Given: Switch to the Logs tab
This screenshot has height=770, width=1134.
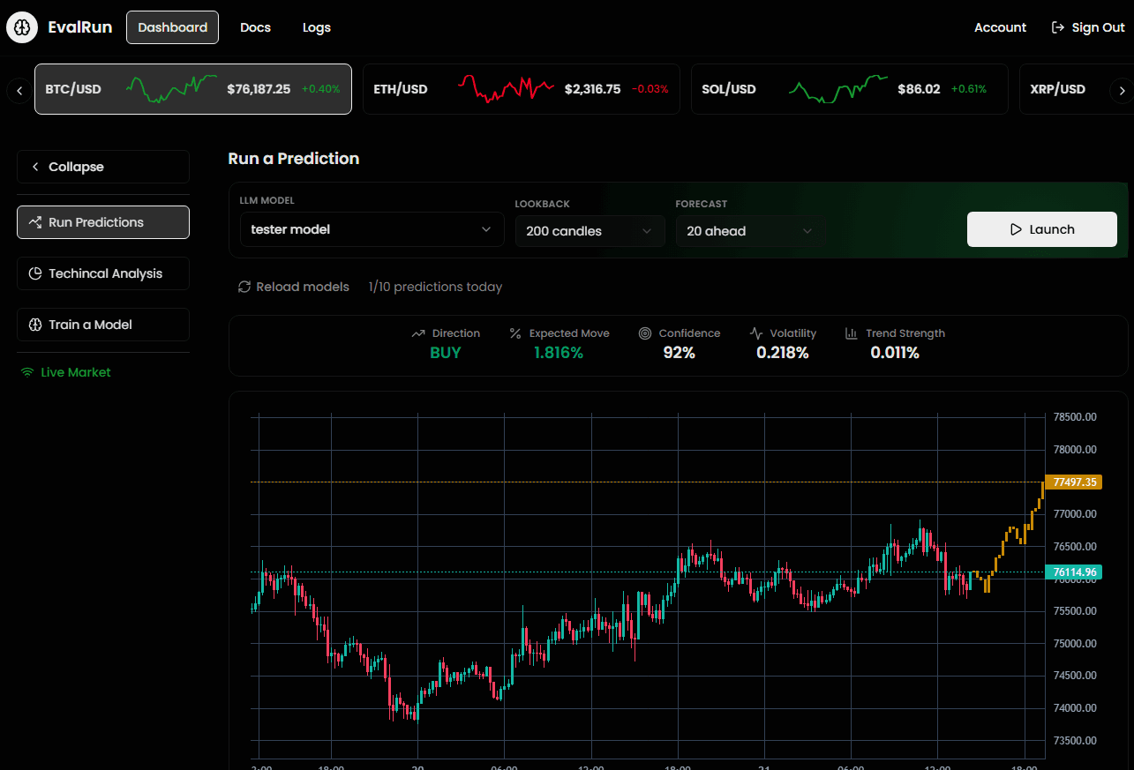Looking at the screenshot, I should tap(316, 27).
